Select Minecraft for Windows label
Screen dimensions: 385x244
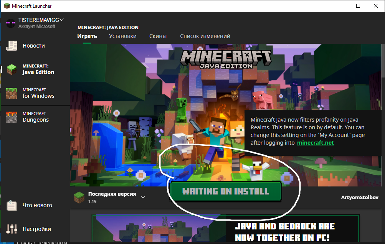pyautogui.click(x=38, y=93)
